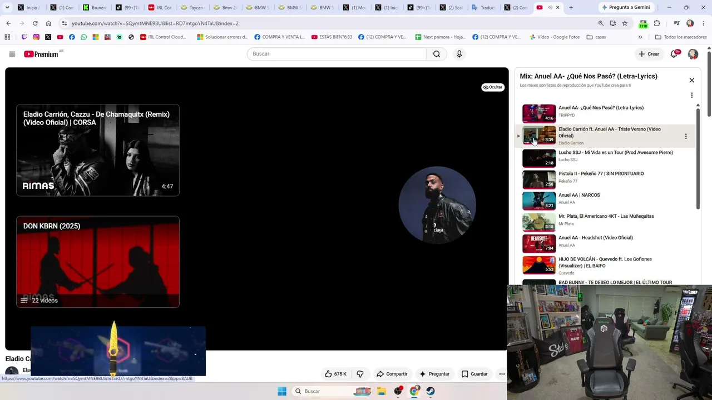Viewport: 712px width, 400px height.
Task: Play Pistola II - Pekeño 77 video
Action: pos(606,179)
